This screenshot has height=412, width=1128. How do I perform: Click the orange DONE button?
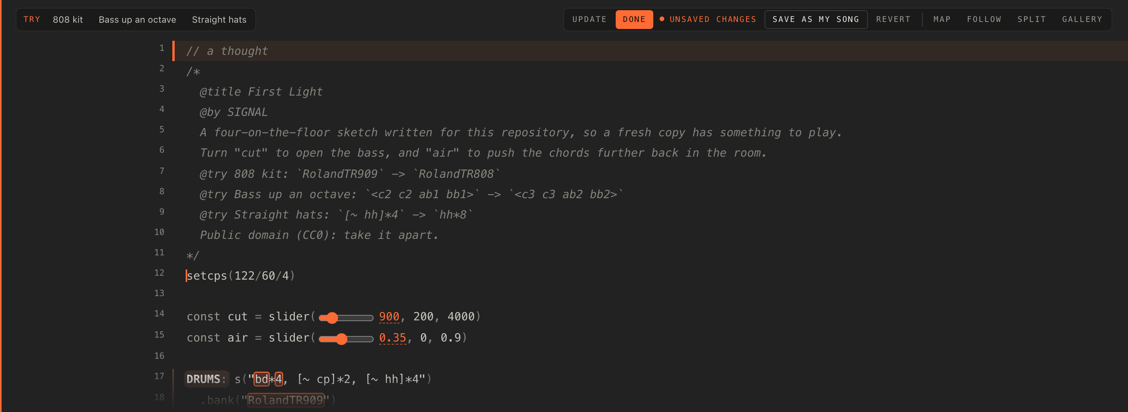click(634, 19)
